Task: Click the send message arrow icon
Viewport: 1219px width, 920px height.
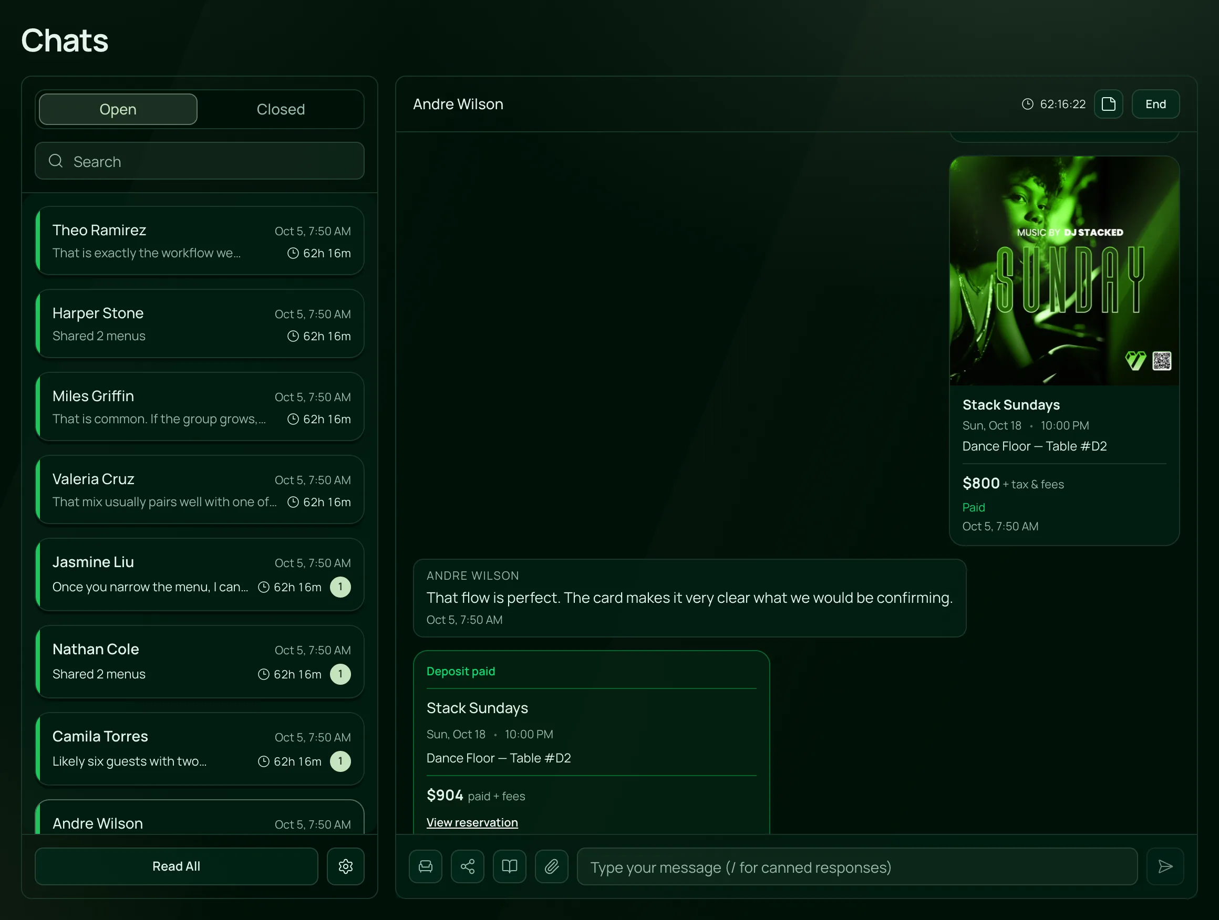Action: [x=1165, y=866]
